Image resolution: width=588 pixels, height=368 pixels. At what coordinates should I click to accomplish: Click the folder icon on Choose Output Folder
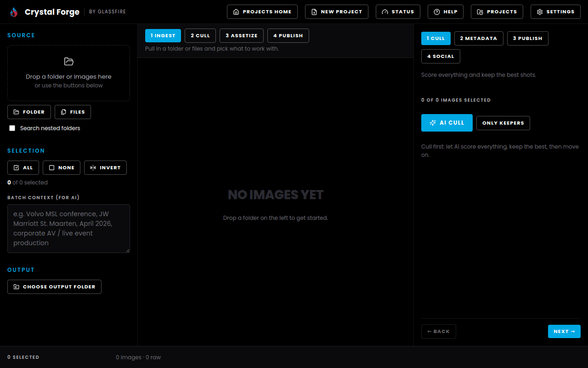coord(17,287)
